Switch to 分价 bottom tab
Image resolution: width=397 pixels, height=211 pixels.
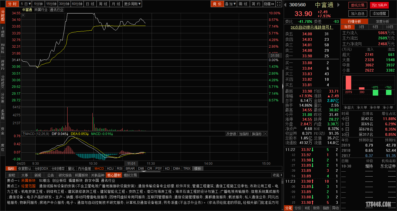298,208
